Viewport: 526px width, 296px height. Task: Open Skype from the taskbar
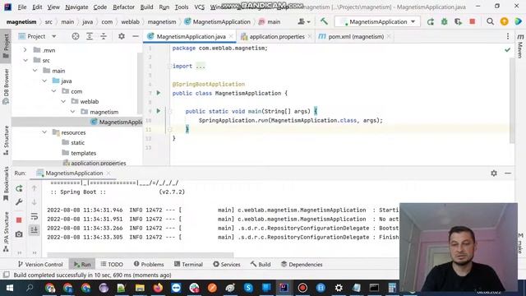pos(248,288)
